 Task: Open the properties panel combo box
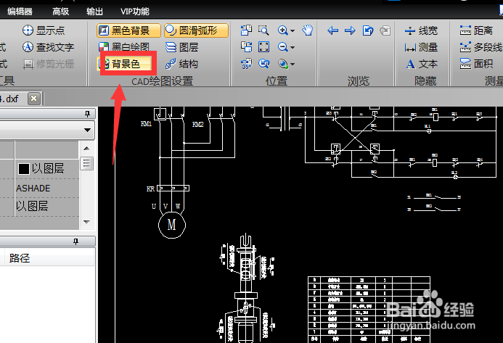click(x=47, y=130)
